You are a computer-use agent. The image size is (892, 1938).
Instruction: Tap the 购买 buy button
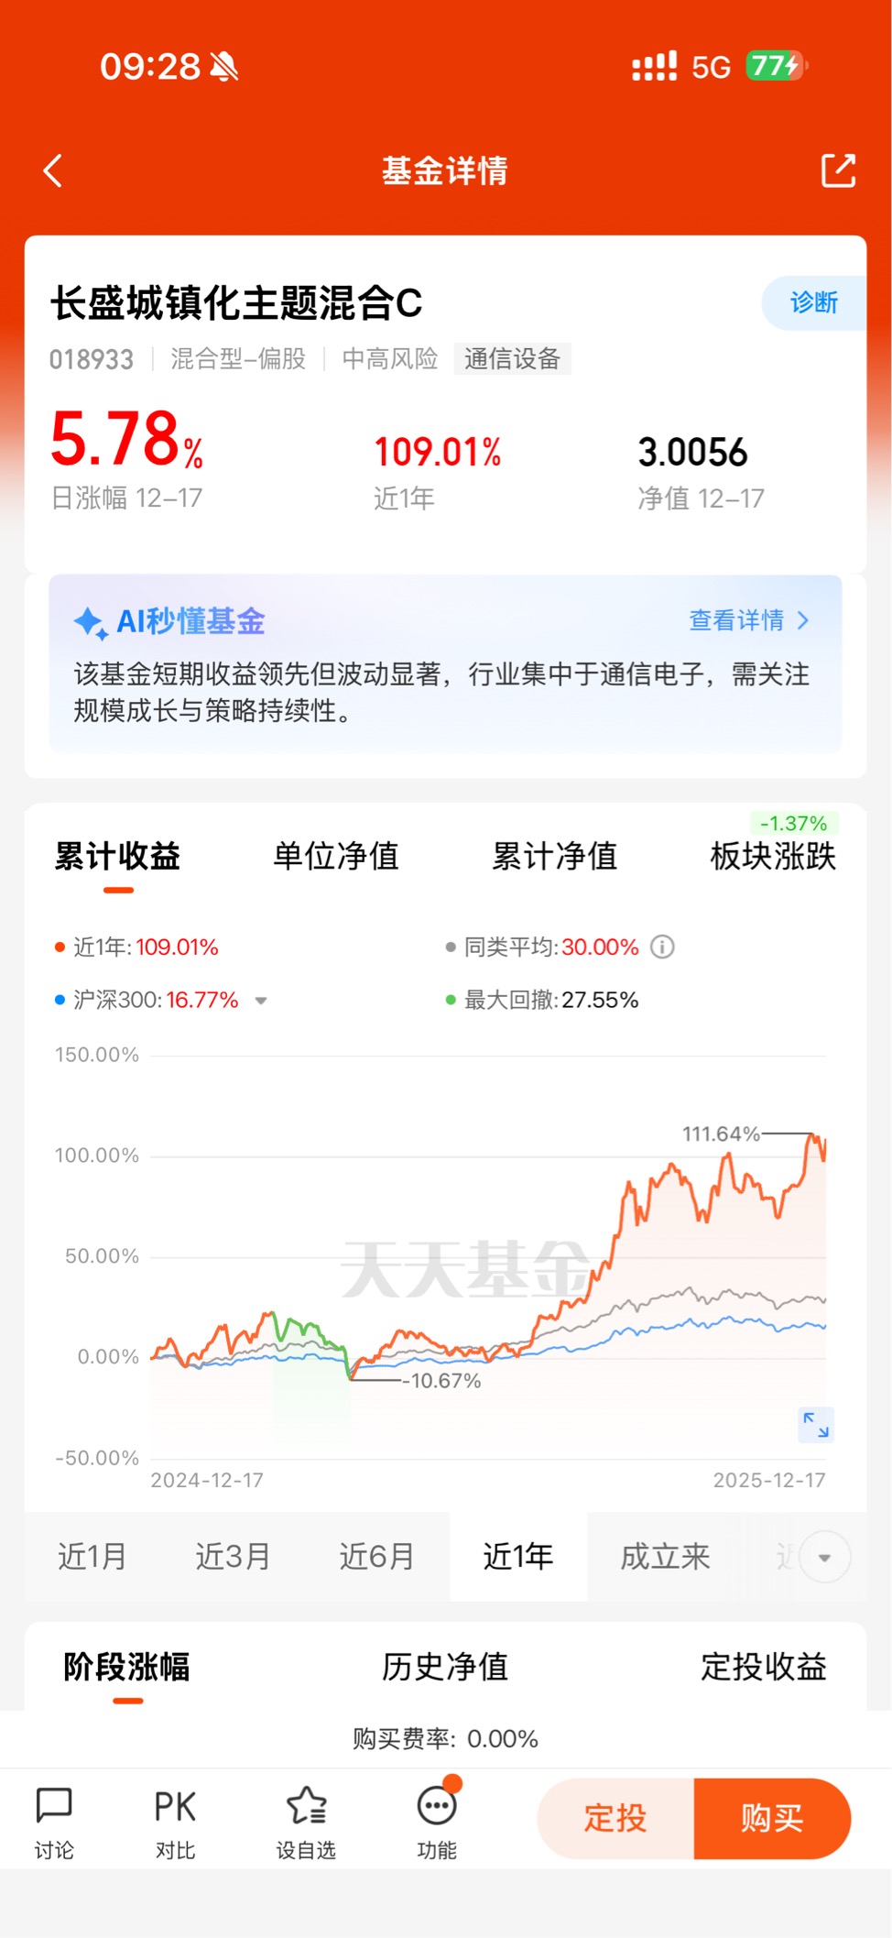(x=773, y=1819)
